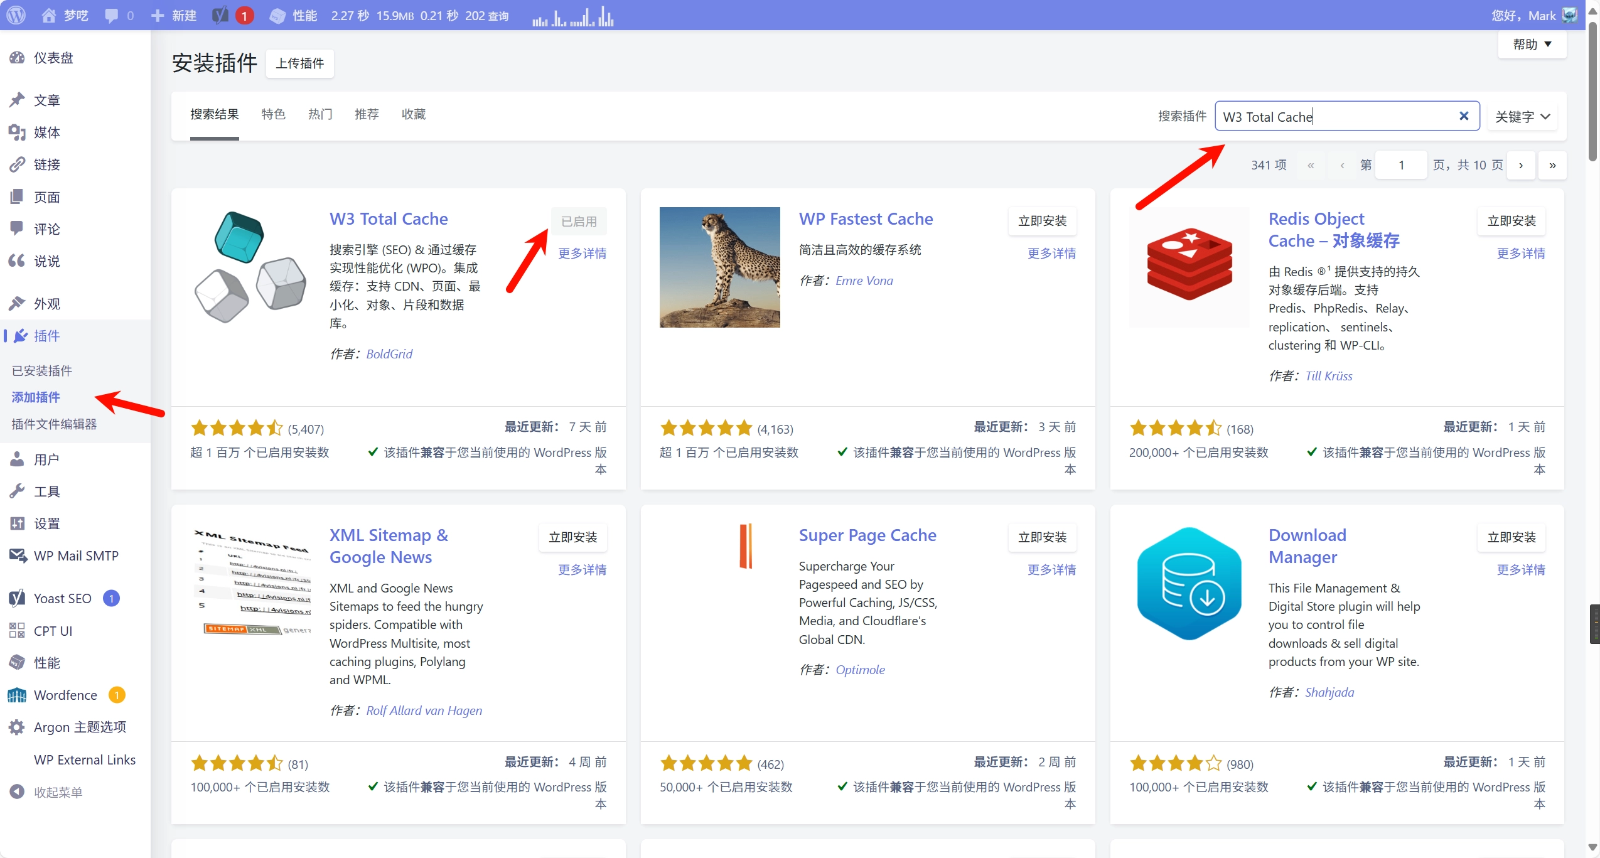
Task: Open the 关键字 search type dropdown
Action: pyautogui.click(x=1522, y=117)
